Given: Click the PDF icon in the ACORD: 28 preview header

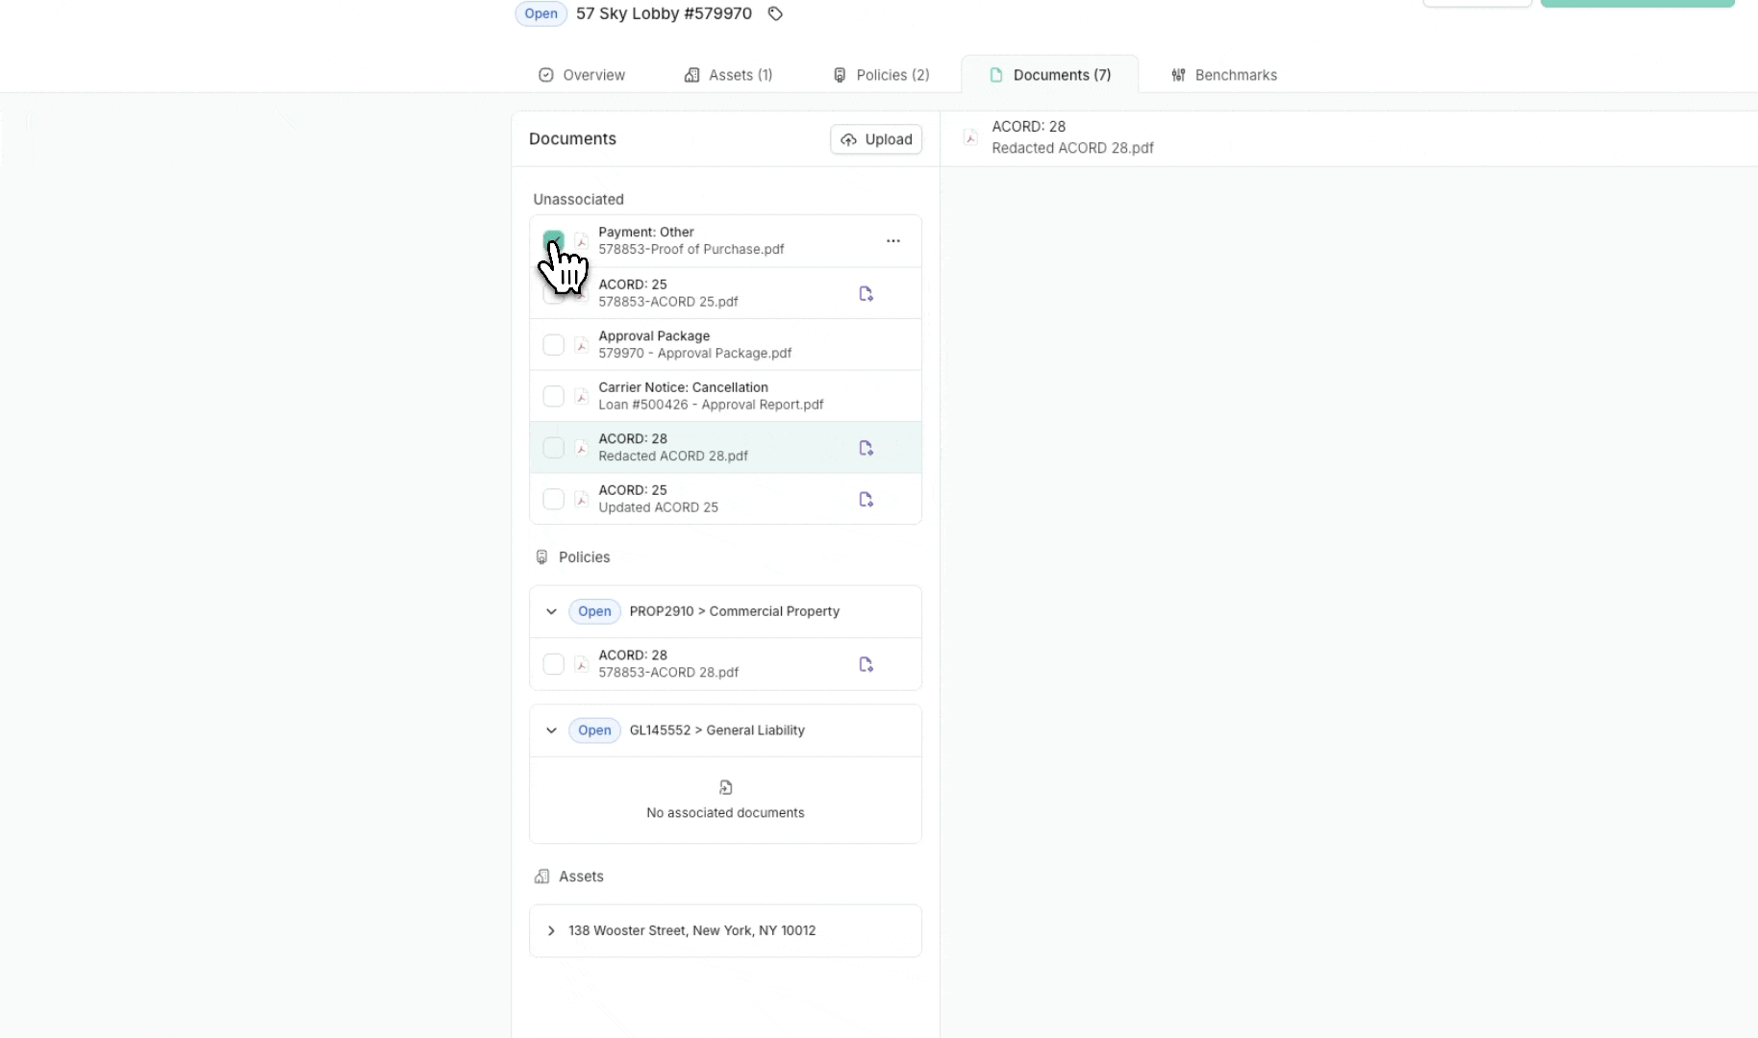Looking at the screenshot, I should click(971, 137).
